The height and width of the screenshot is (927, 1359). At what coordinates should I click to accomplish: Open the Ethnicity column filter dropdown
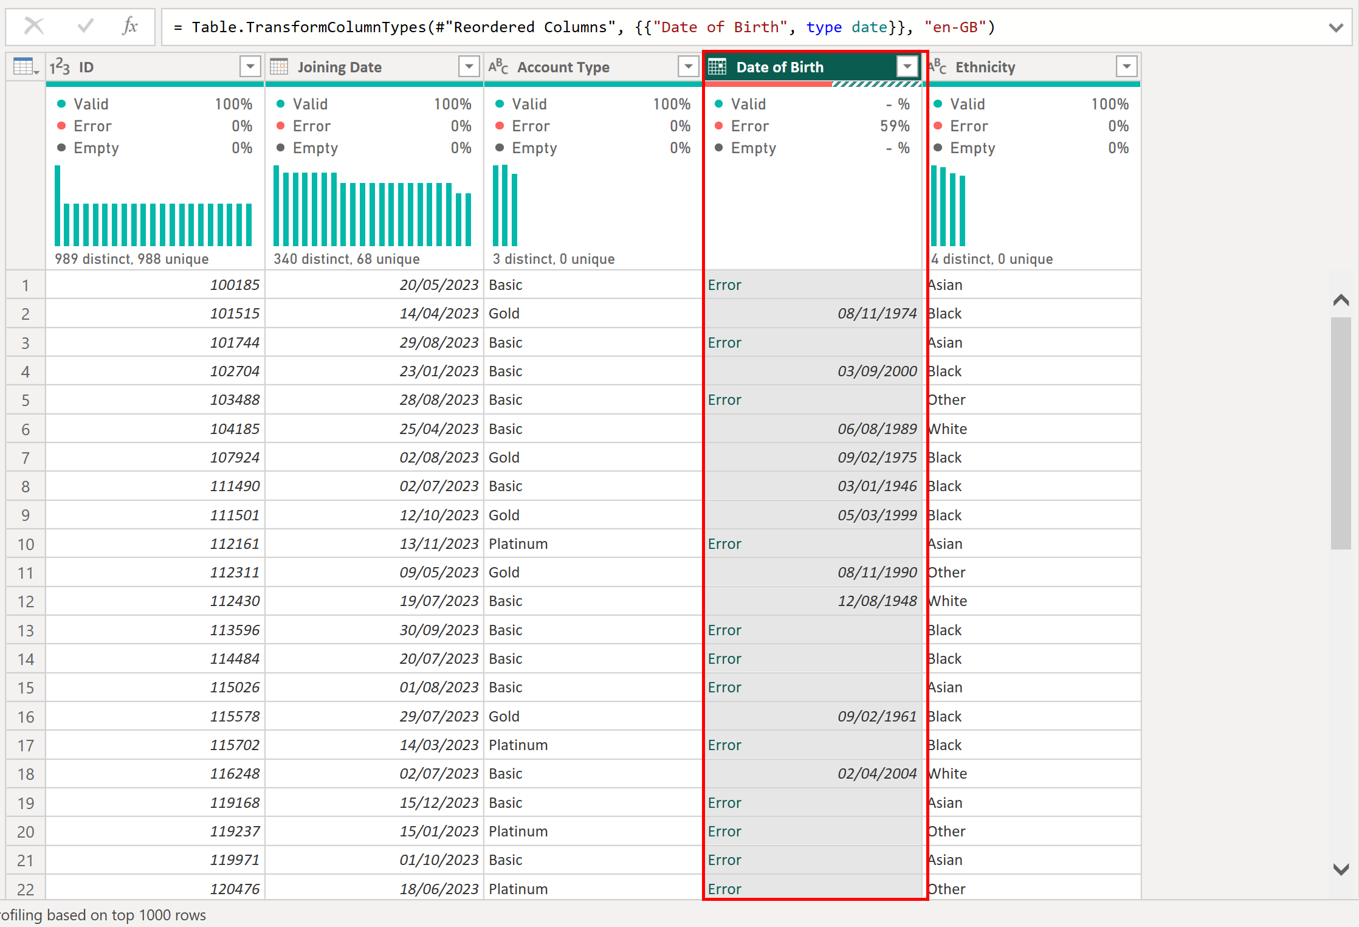tap(1126, 66)
